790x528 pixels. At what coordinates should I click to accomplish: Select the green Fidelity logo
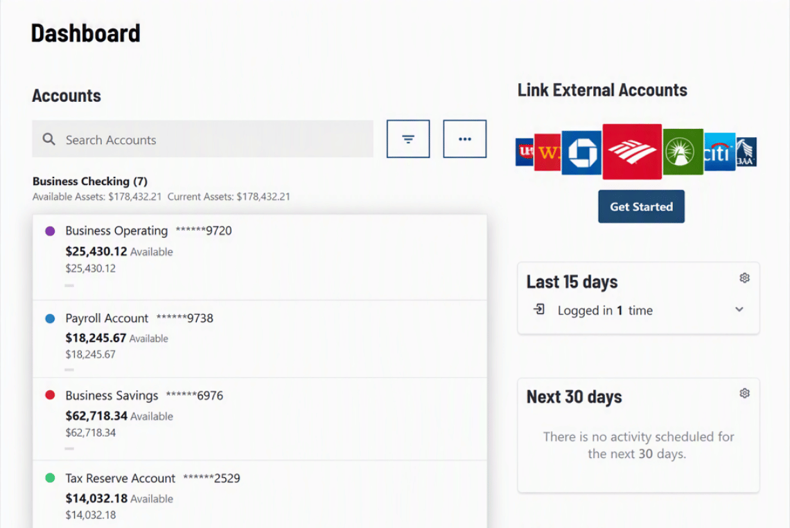tap(683, 152)
